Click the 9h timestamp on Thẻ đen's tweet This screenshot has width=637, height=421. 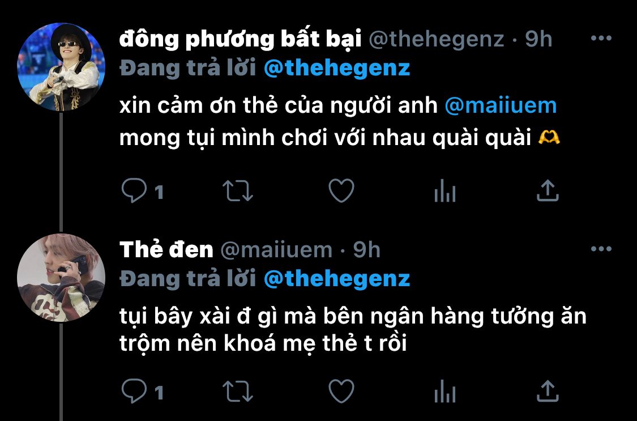tap(366, 249)
